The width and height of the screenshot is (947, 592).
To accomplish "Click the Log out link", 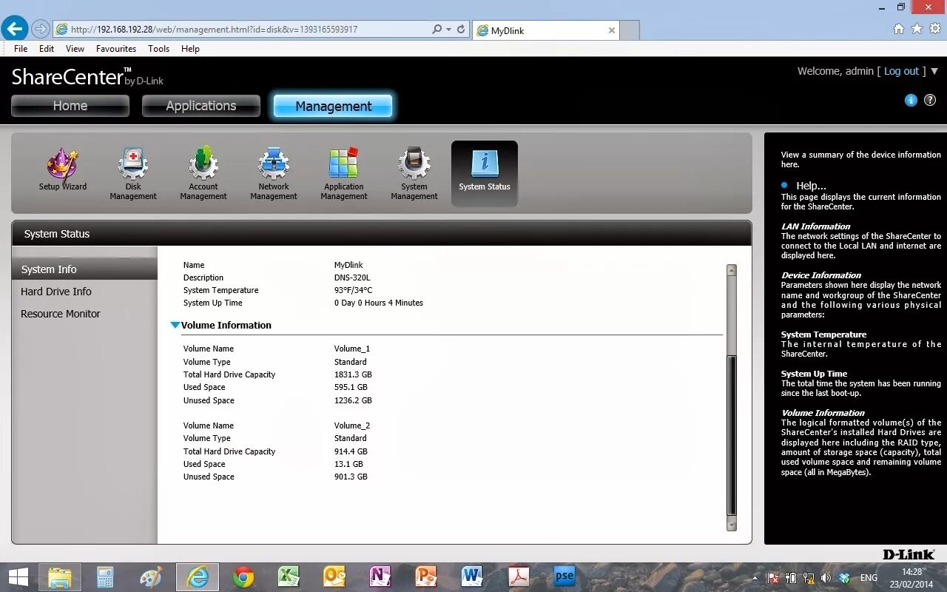I will pyautogui.click(x=901, y=71).
